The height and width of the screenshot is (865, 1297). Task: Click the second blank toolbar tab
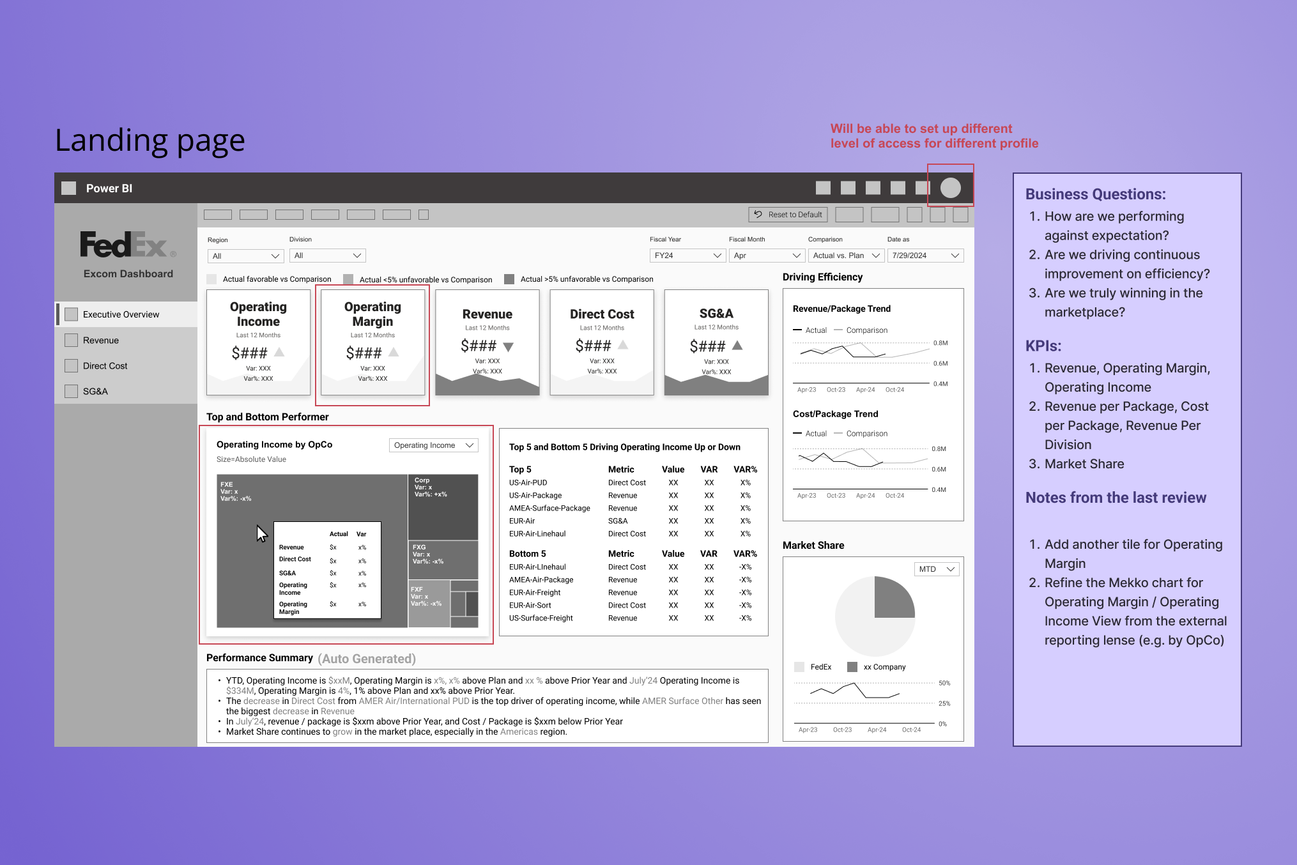point(254,215)
